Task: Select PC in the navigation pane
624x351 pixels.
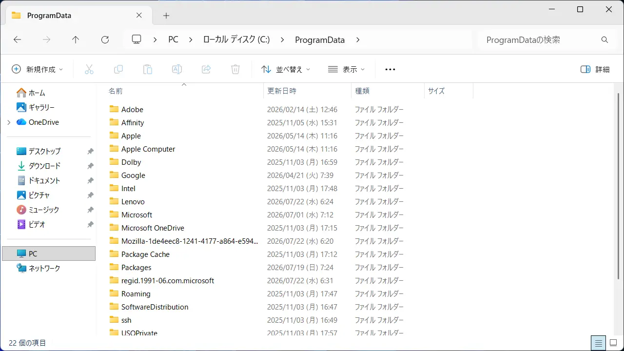Action: click(x=49, y=253)
